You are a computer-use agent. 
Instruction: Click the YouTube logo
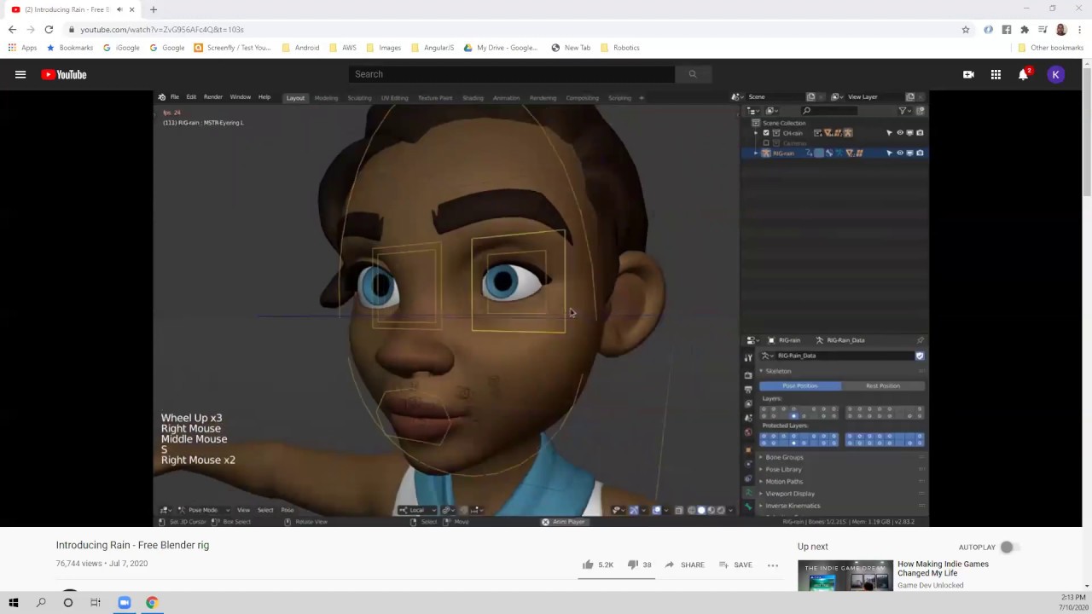pos(64,74)
